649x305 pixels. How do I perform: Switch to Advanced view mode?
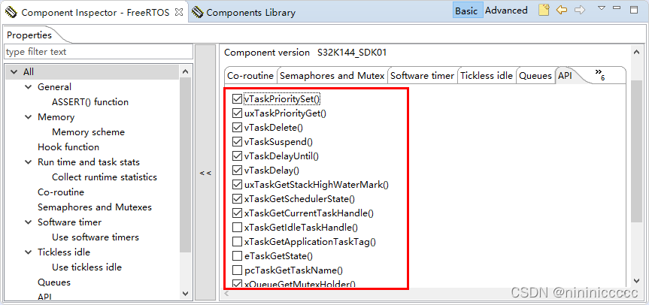tap(506, 11)
